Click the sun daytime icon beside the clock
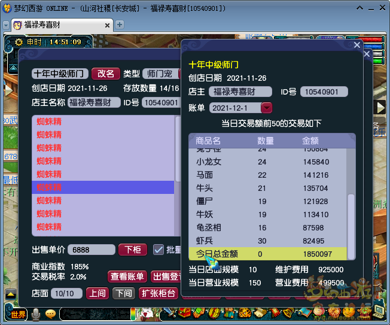The image size is (390, 325). click(19, 42)
